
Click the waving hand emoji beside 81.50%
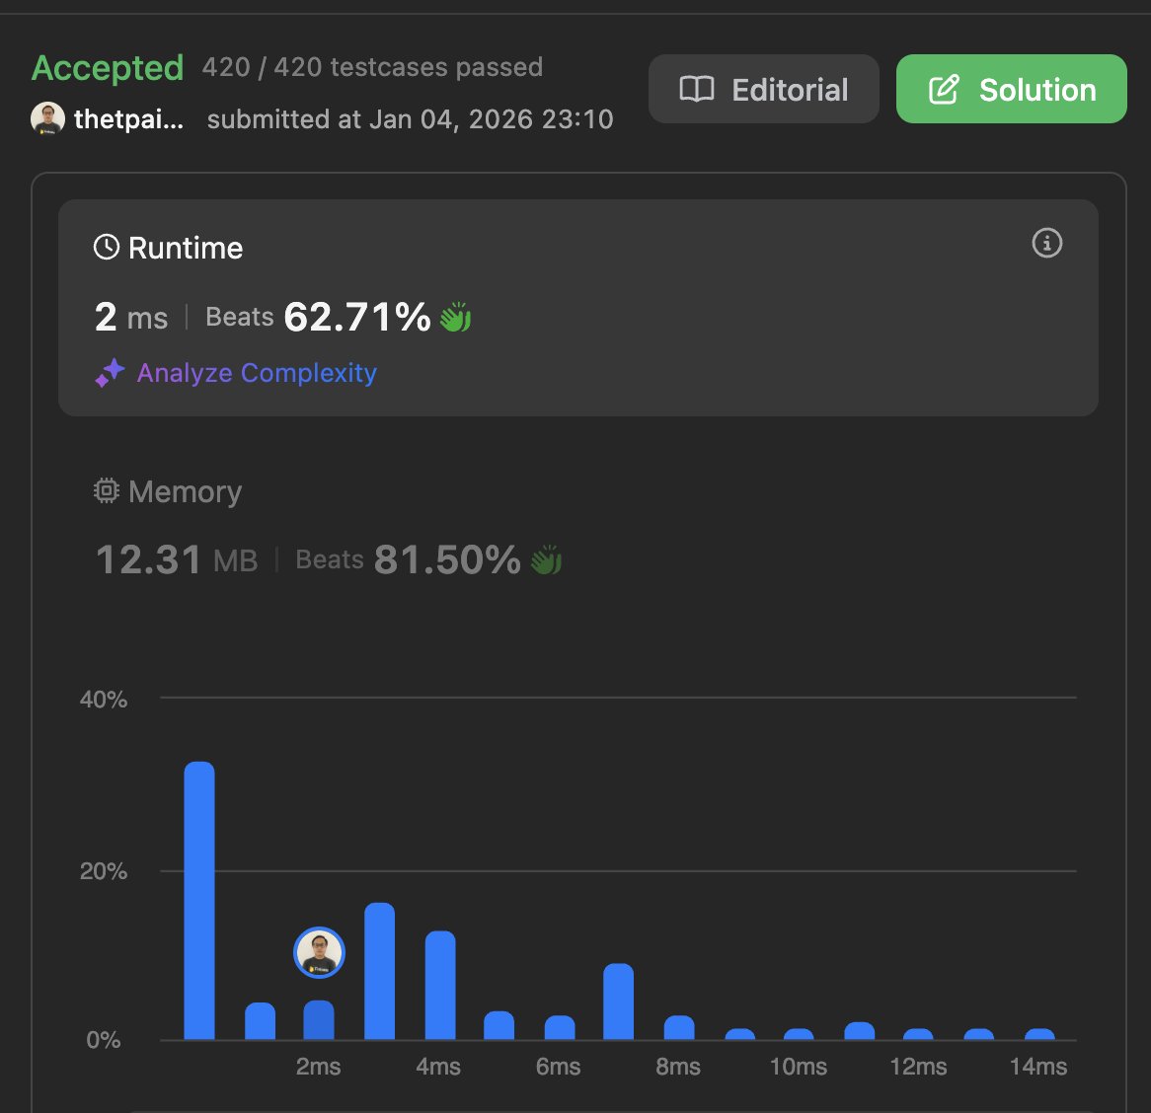546,559
